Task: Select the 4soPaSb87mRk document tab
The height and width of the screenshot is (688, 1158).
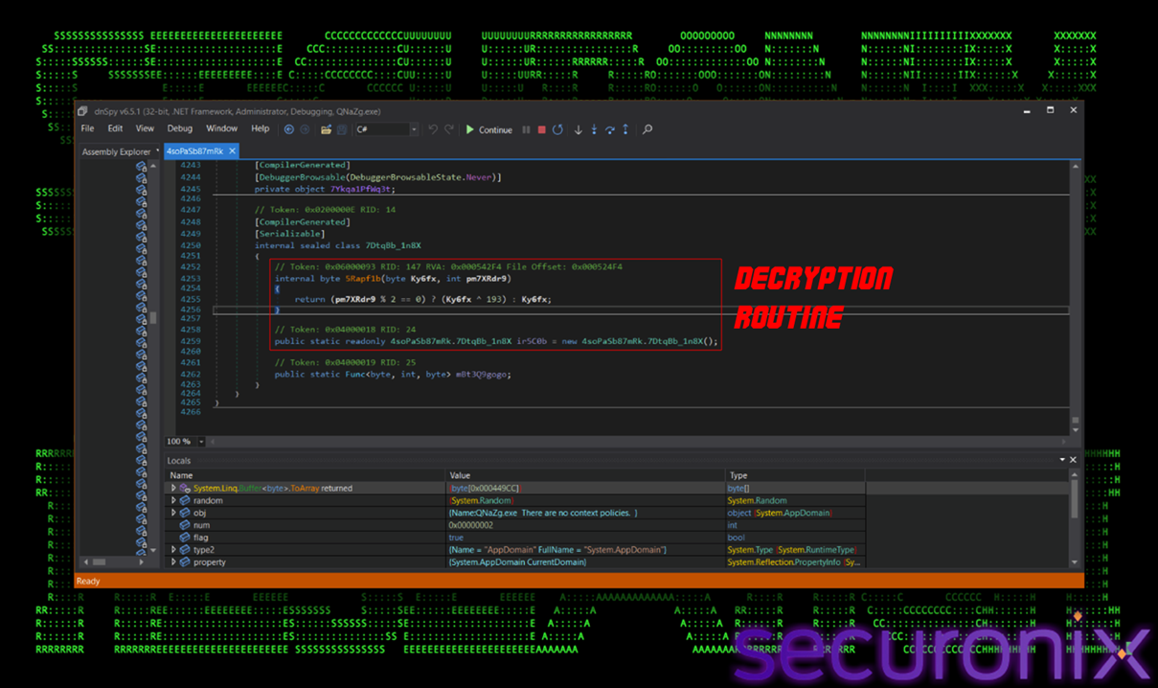Action: (x=194, y=151)
